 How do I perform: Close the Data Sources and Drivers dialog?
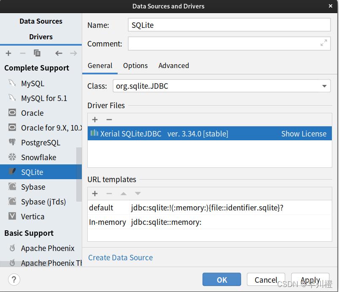[331, 6]
